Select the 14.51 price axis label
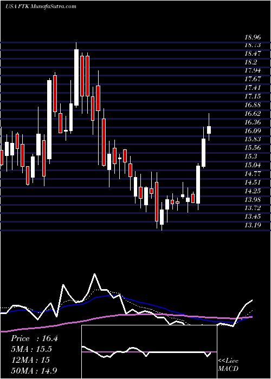 (253, 182)
